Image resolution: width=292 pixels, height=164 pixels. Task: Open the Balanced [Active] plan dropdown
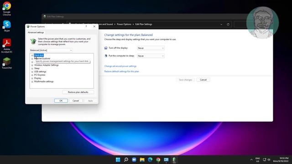[51, 50]
